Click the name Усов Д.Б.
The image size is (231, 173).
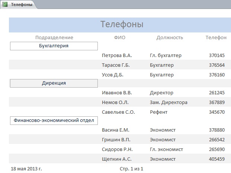pos(113,75)
